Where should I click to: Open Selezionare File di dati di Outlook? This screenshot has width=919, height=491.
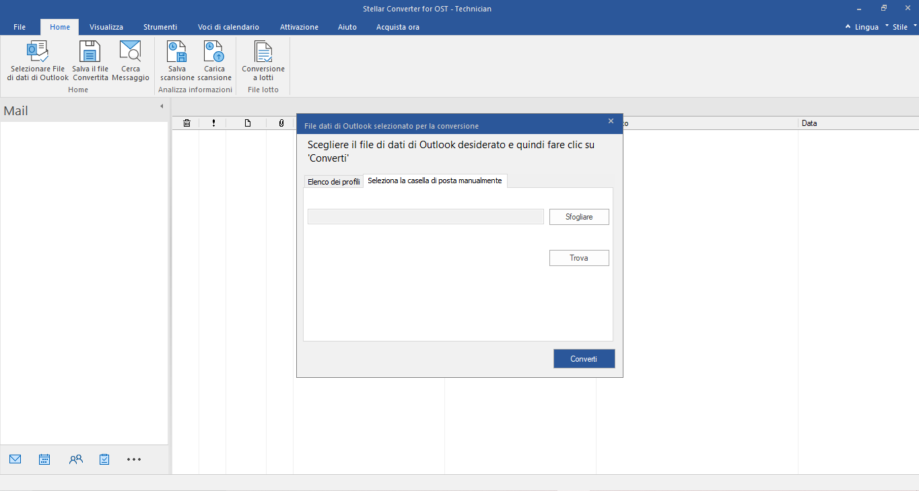click(x=38, y=61)
